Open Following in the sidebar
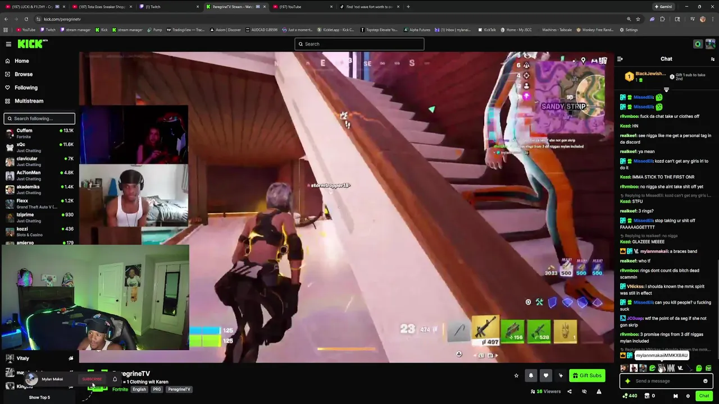This screenshot has height=404, width=719. tap(25, 88)
